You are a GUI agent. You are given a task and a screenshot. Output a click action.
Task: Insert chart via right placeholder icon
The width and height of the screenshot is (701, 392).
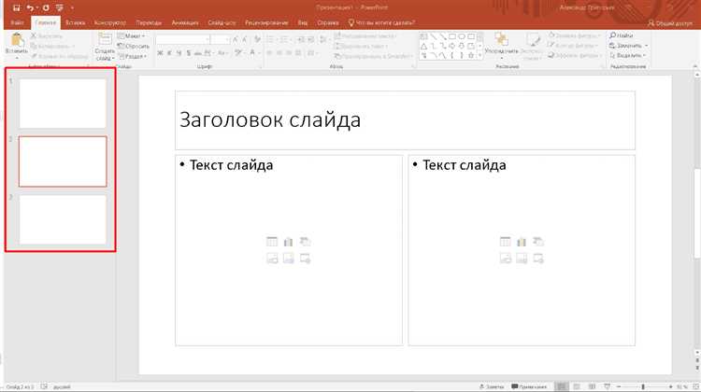[x=521, y=242]
